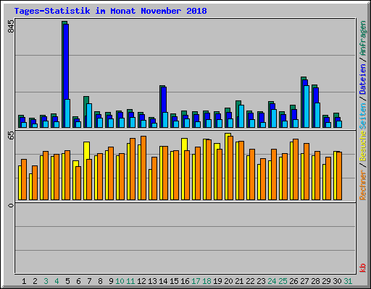Click day label '12' on the x-axis
The image size is (371, 289).
[141, 281]
